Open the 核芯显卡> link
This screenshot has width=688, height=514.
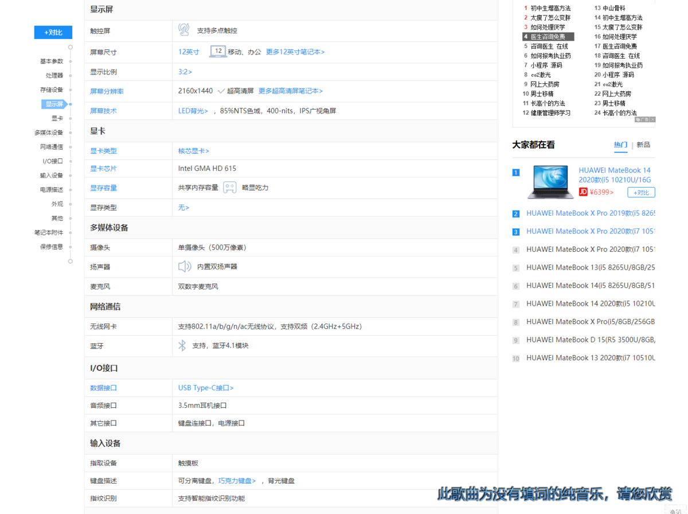coord(194,151)
